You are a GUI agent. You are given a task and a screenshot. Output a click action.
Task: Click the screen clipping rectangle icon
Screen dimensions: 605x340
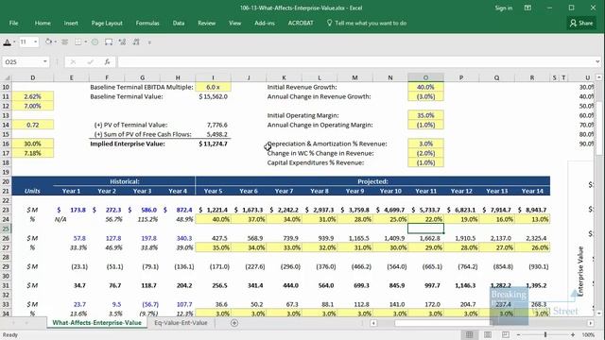[x=109, y=42]
